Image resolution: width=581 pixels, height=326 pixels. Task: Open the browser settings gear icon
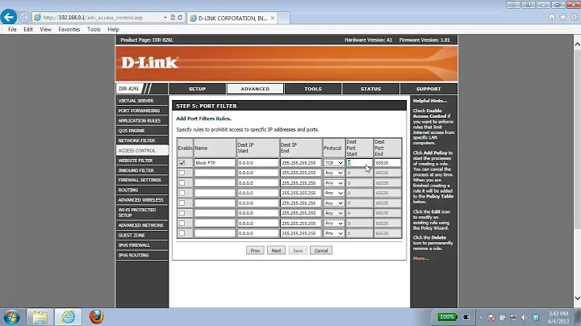(x=574, y=17)
